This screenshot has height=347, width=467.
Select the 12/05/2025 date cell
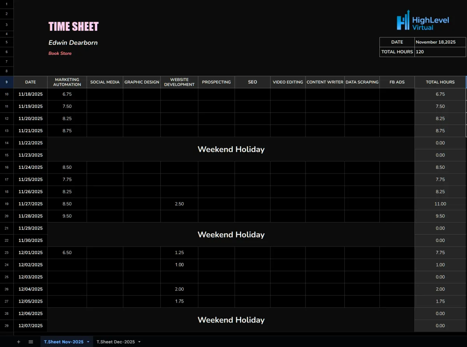coord(30,301)
